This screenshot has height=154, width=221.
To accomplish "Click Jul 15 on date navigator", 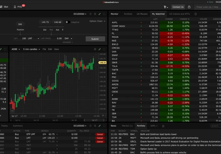I will (55, 120).
